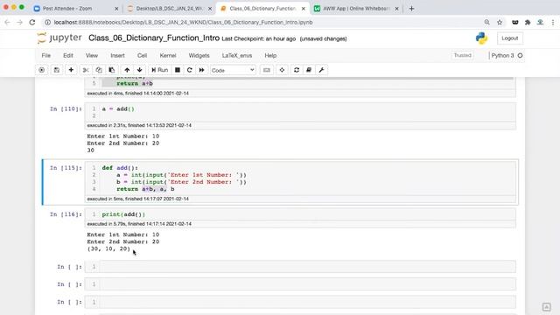
Task: Click the Python 3 kernel indicator
Action: (x=502, y=56)
